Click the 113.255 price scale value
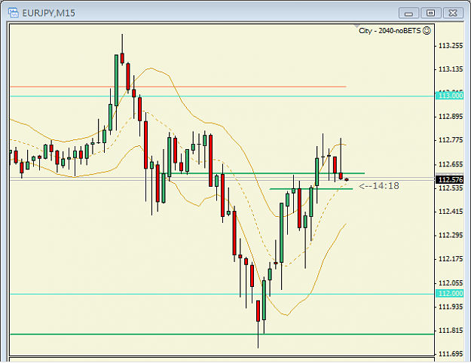Viewport: 471px width, 363px height. pyautogui.click(x=451, y=46)
